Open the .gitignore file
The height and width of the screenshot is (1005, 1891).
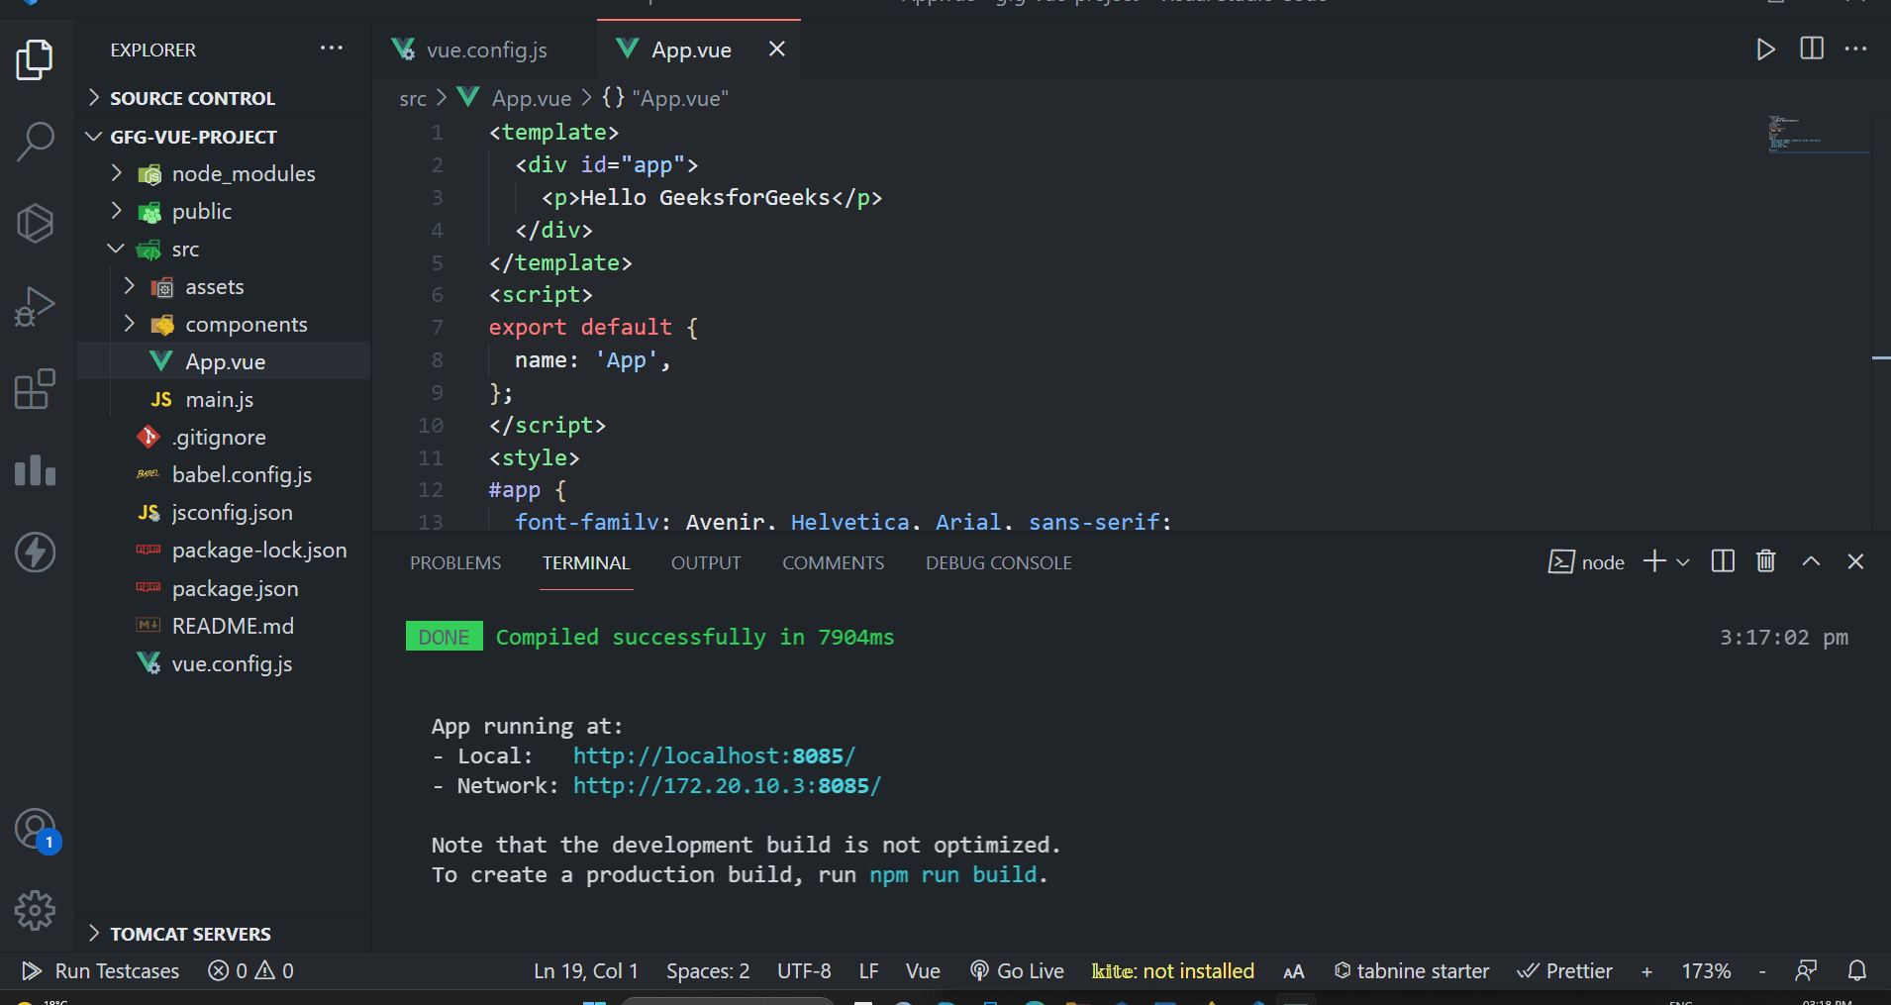(224, 438)
